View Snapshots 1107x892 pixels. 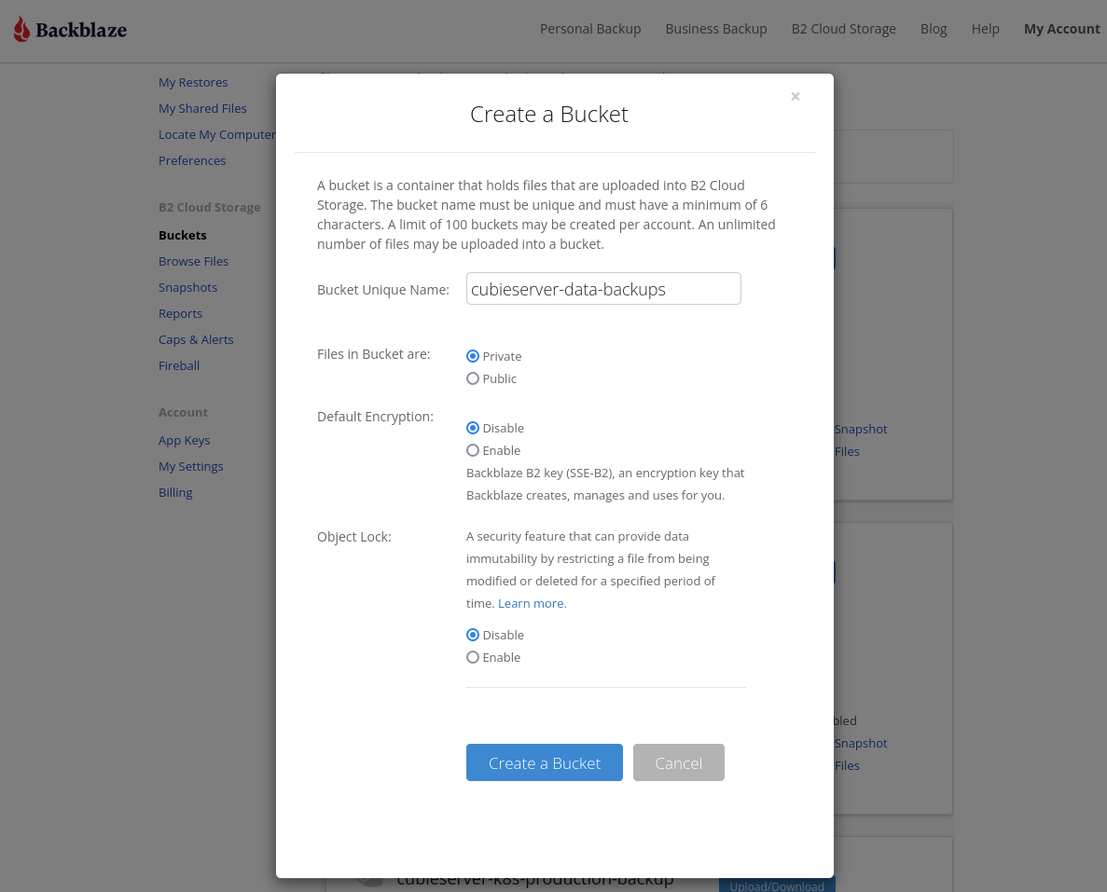tap(187, 287)
